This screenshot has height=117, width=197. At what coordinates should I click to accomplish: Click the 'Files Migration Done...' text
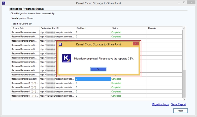pyautogui.click(x=22, y=18)
